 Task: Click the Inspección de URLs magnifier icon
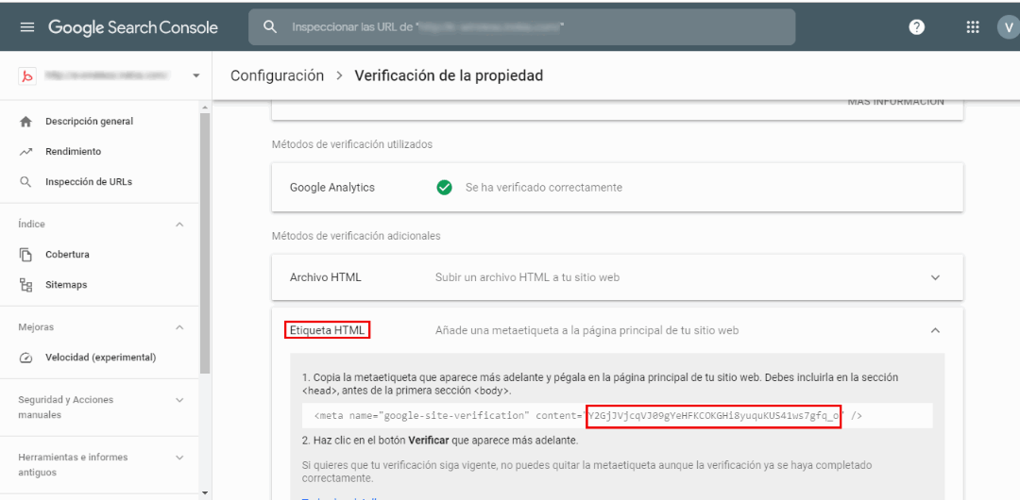(x=26, y=182)
